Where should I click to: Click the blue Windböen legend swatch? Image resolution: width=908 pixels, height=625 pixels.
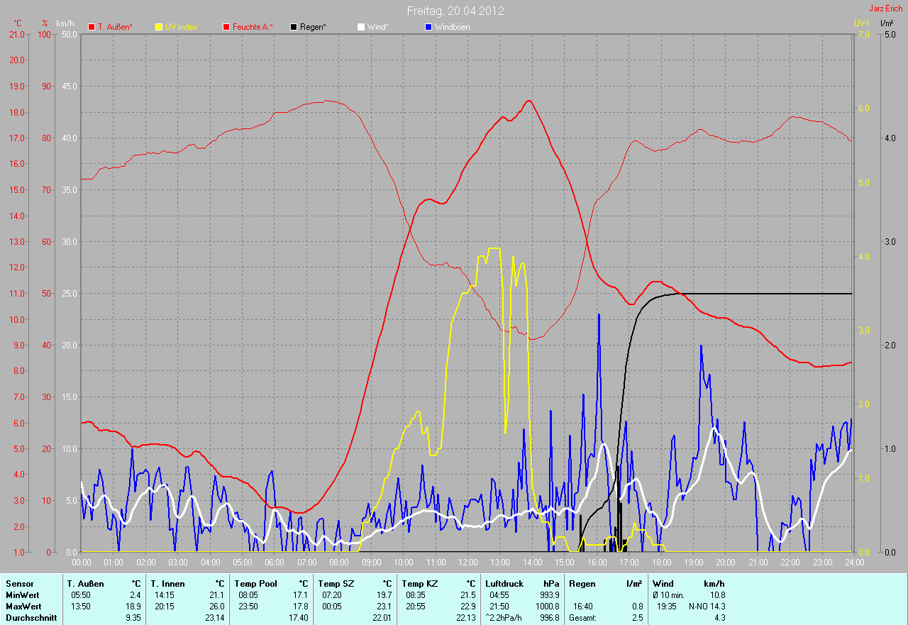(x=428, y=27)
